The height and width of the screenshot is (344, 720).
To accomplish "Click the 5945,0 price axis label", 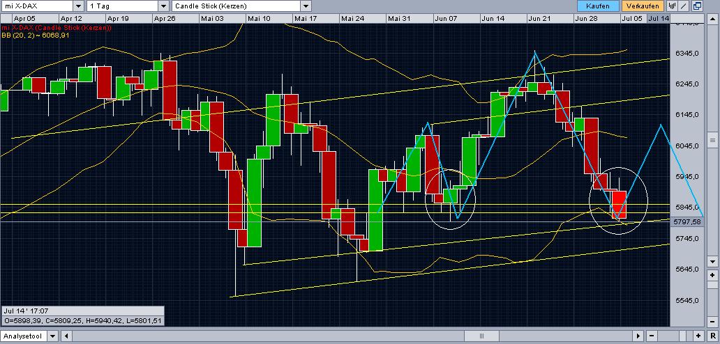I will [x=687, y=176].
